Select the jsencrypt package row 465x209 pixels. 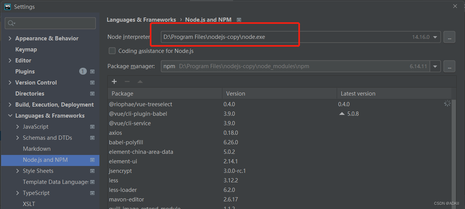pyautogui.click(x=280, y=171)
